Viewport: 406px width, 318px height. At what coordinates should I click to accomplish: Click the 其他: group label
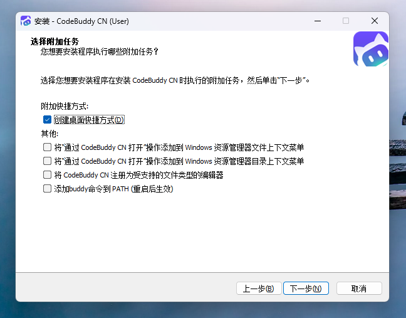pos(49,134)
